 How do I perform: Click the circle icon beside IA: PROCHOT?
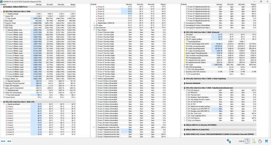point(187,93)
